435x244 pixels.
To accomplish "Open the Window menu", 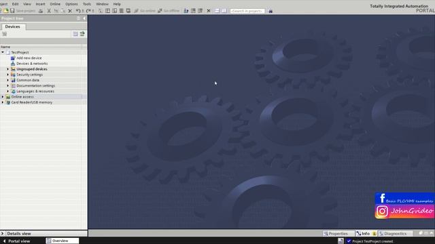I will [102, 4].
